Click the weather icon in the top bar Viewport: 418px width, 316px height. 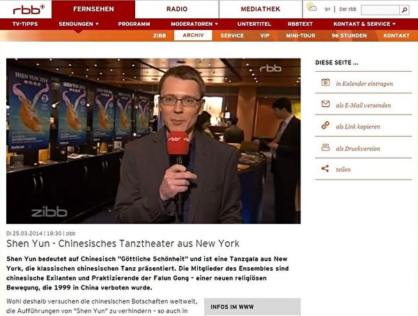point(311,9)
